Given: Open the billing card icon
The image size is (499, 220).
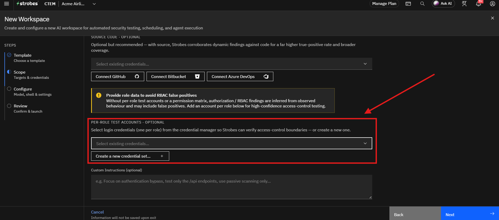Looking at the screenshot, I should coord(408,4).
